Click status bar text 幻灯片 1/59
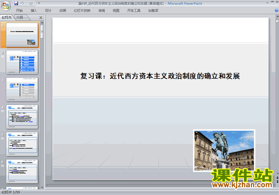Viewport: 279px width, 195px height. click(x=11, y=192)
